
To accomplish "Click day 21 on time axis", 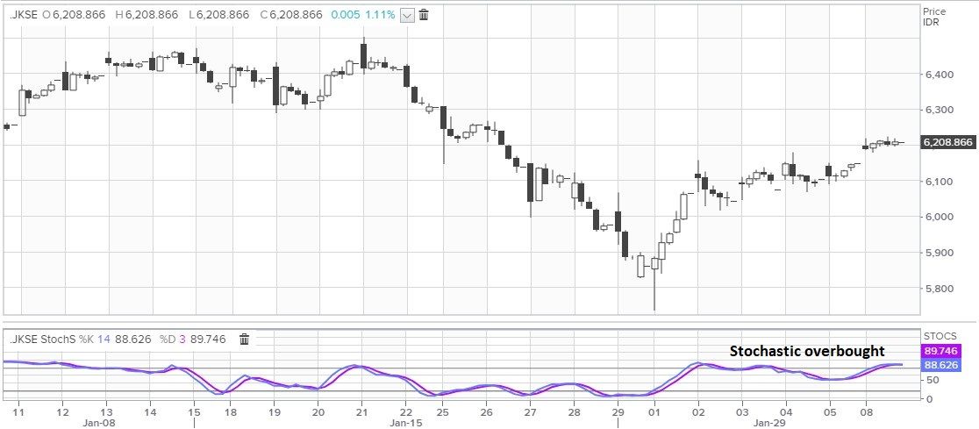I will tap(362, 412).
